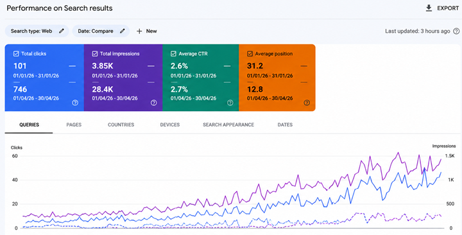Click the 1.5K impressions axis tick

(x=450, y=156)
